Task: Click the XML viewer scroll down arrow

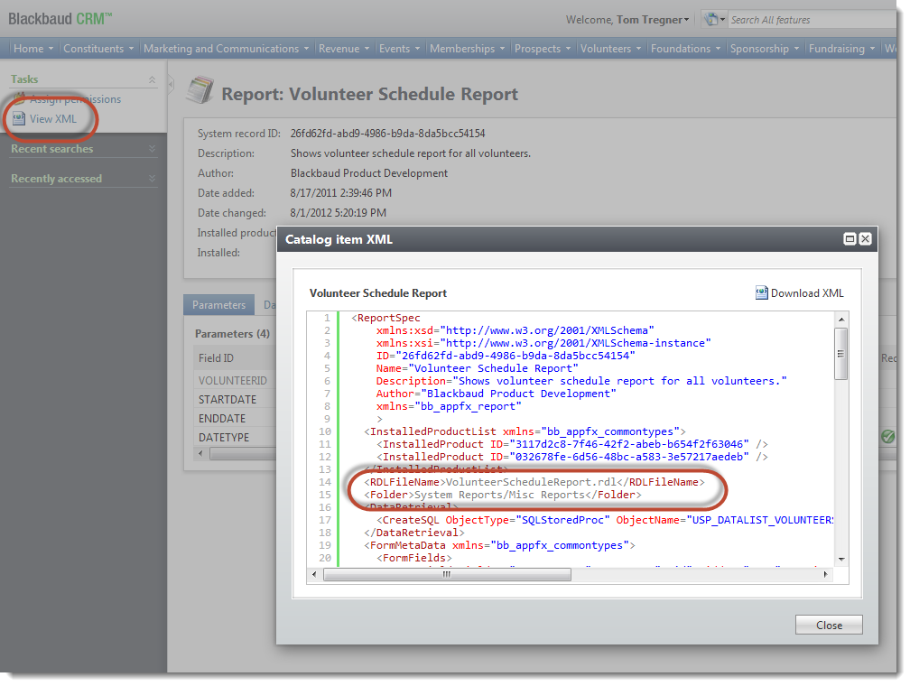Action: pos(841,560)
